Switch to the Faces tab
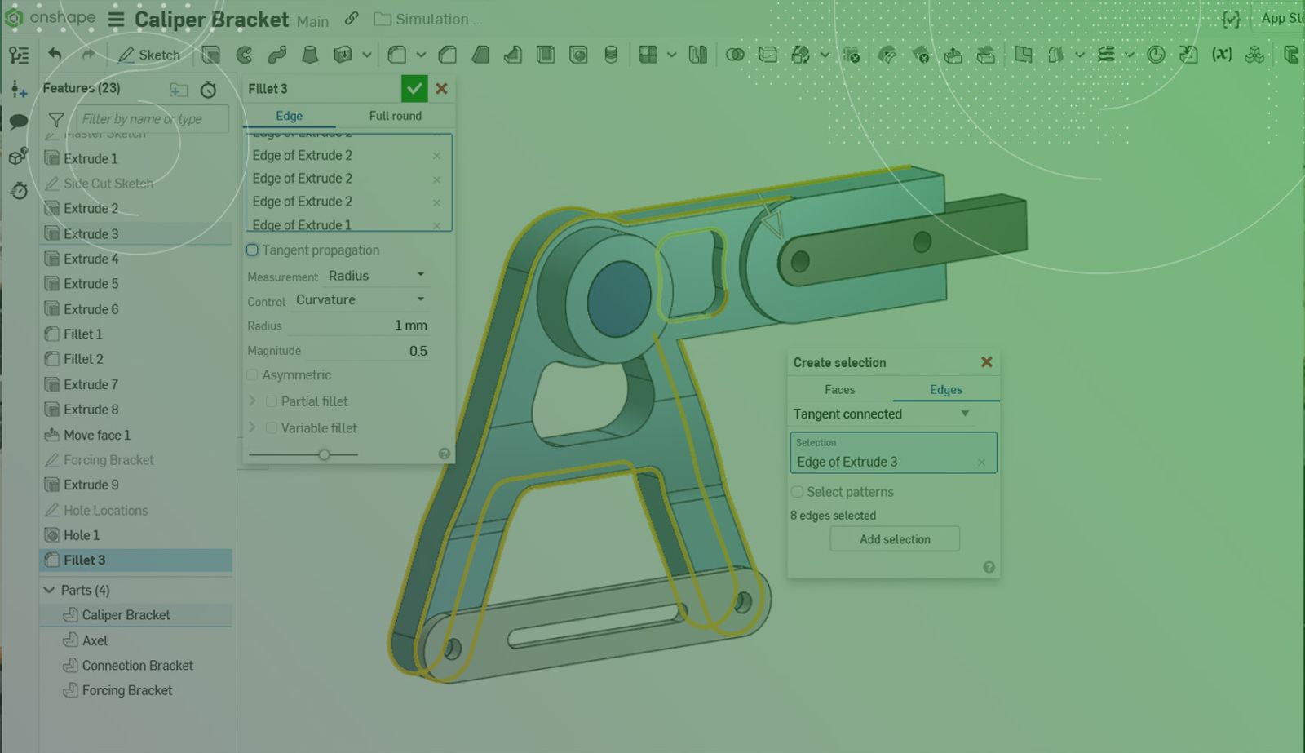This screenshot has width=1305, height=753. click(x=839, y=389)
